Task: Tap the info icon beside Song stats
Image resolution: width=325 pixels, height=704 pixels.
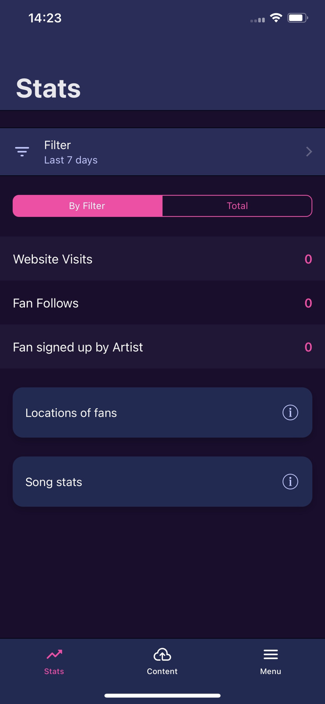Action: (x=290, y=482)
